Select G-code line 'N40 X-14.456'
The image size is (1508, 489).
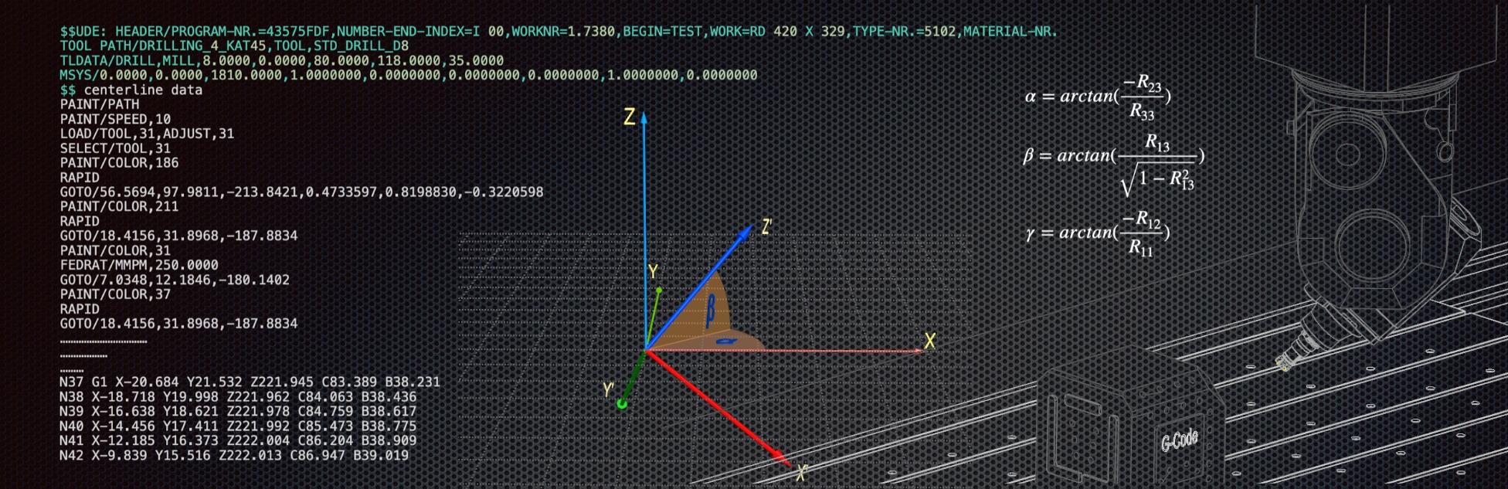click(x=238, y=426)
